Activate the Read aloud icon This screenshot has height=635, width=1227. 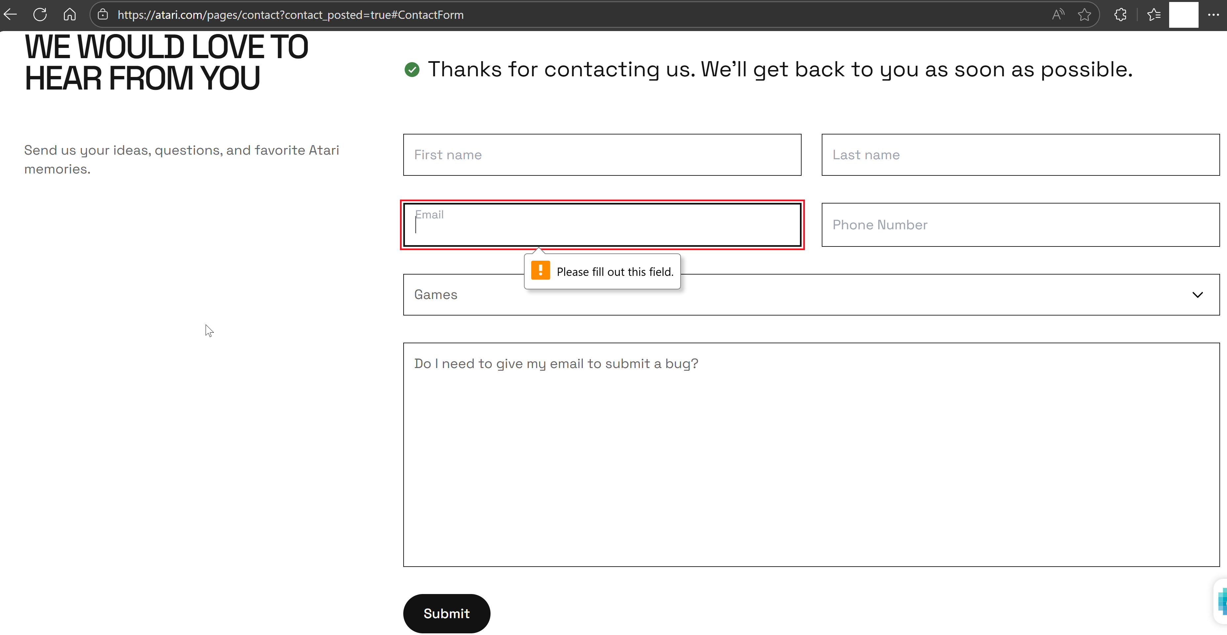[x=1058, y=15]
